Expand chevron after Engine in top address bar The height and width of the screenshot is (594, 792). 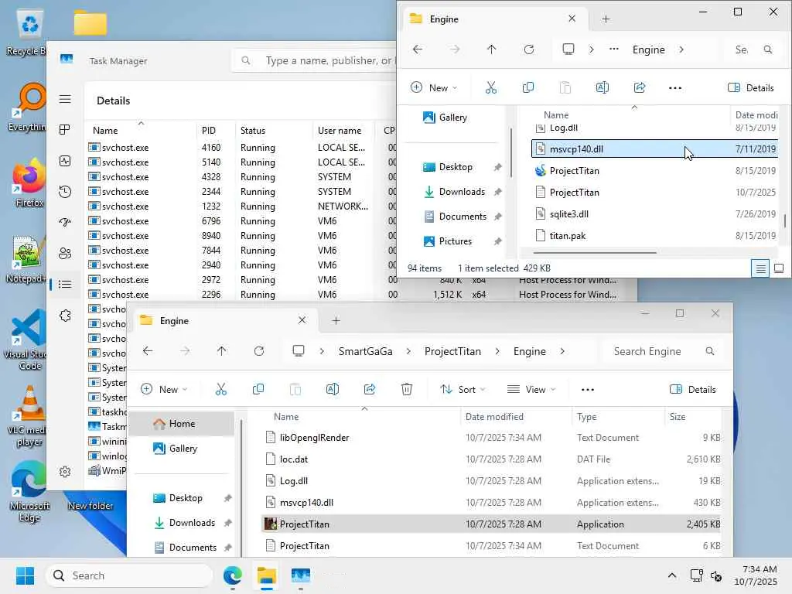click(x=681, y=49)
